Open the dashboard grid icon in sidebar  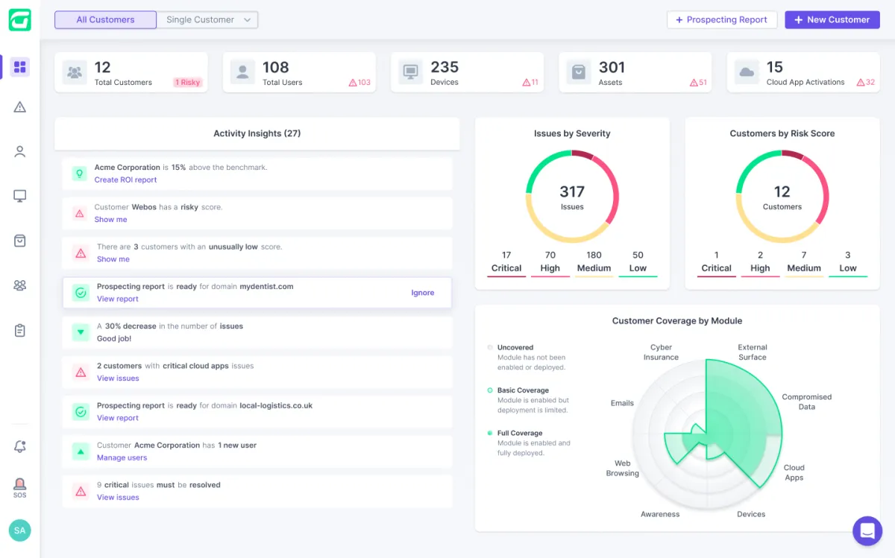click(x=20, y=67)
